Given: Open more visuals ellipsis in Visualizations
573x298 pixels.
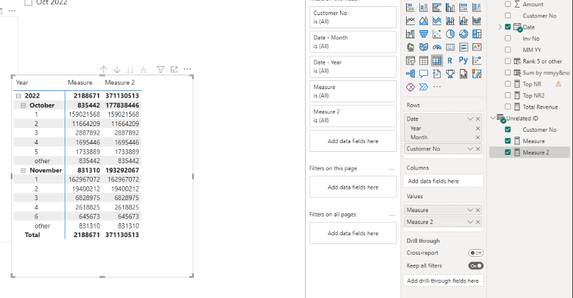Looking at the screenshot, I should click(437, 87).
